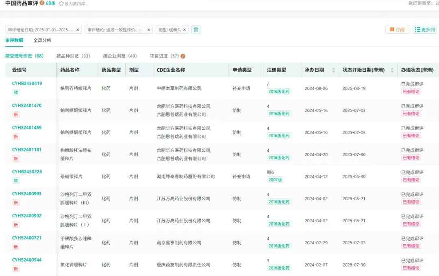This screenshot has height=276, width=439.
Task: Click the 2007版 tag in 茶碱缓释片 row
Action: pos(275,180)
